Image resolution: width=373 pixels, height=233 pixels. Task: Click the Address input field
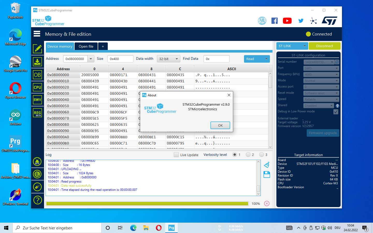(x=75, y=59)
